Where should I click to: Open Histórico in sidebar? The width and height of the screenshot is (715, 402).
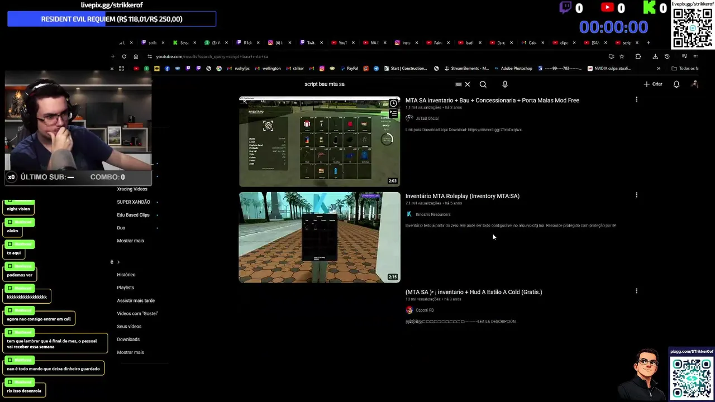[126, 275]
